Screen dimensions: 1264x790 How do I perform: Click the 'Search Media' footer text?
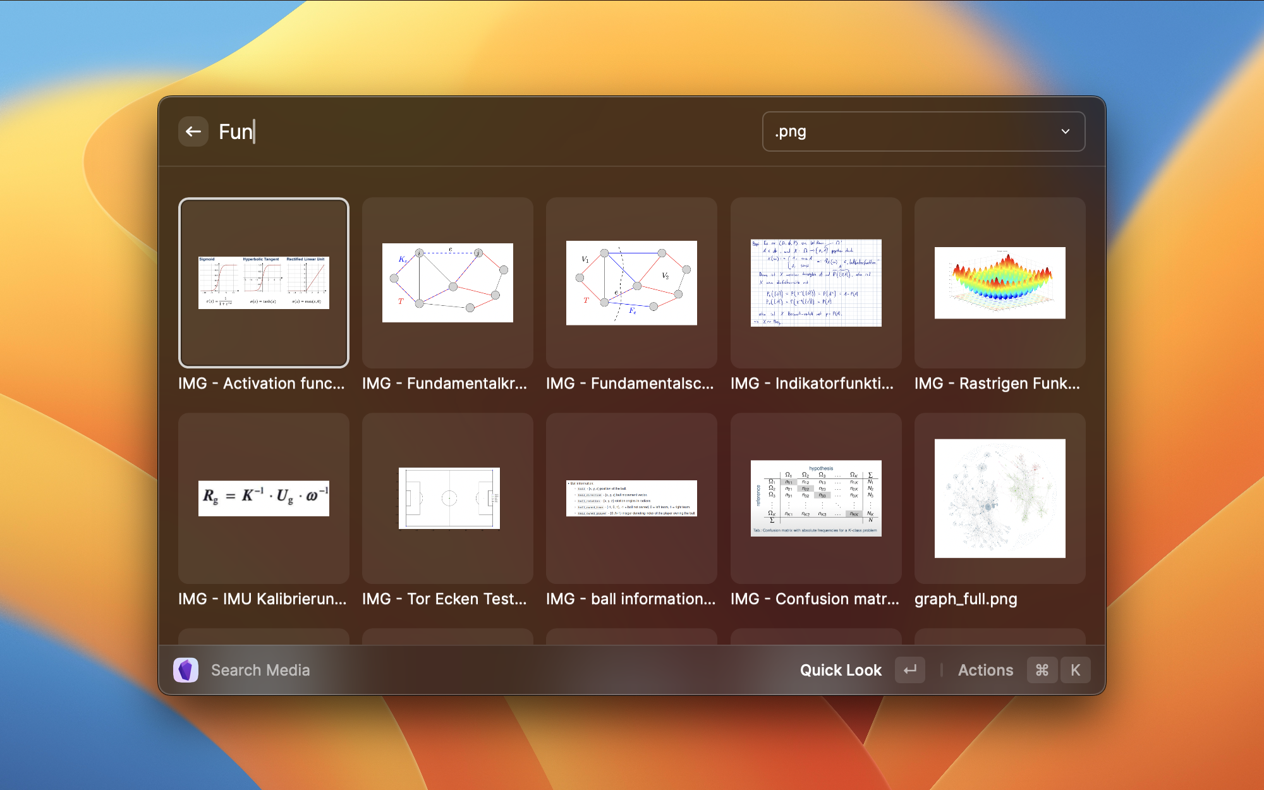pos(260,670)
